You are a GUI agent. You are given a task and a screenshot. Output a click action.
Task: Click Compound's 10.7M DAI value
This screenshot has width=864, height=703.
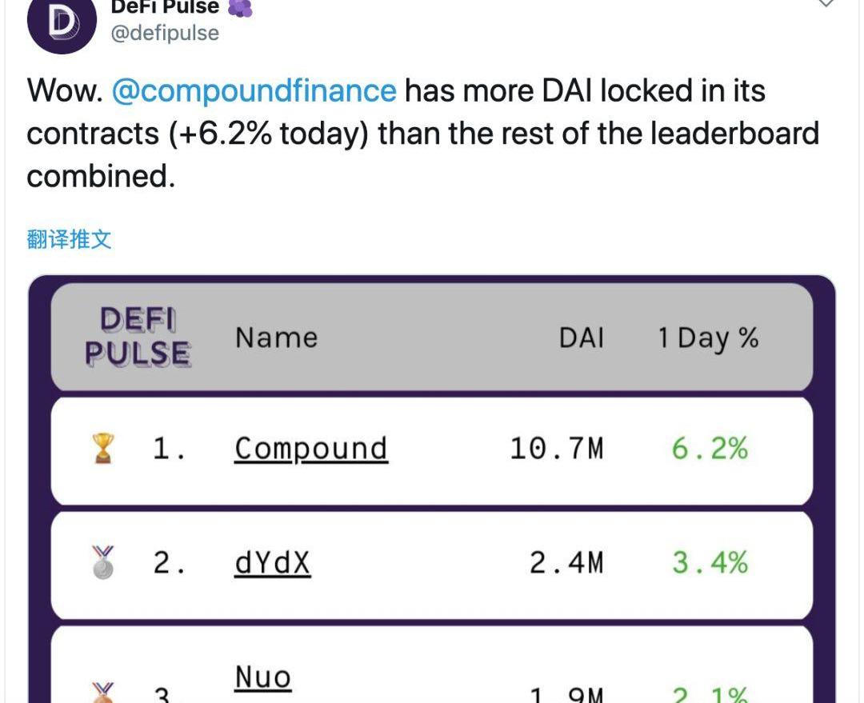tap(557, 449)
